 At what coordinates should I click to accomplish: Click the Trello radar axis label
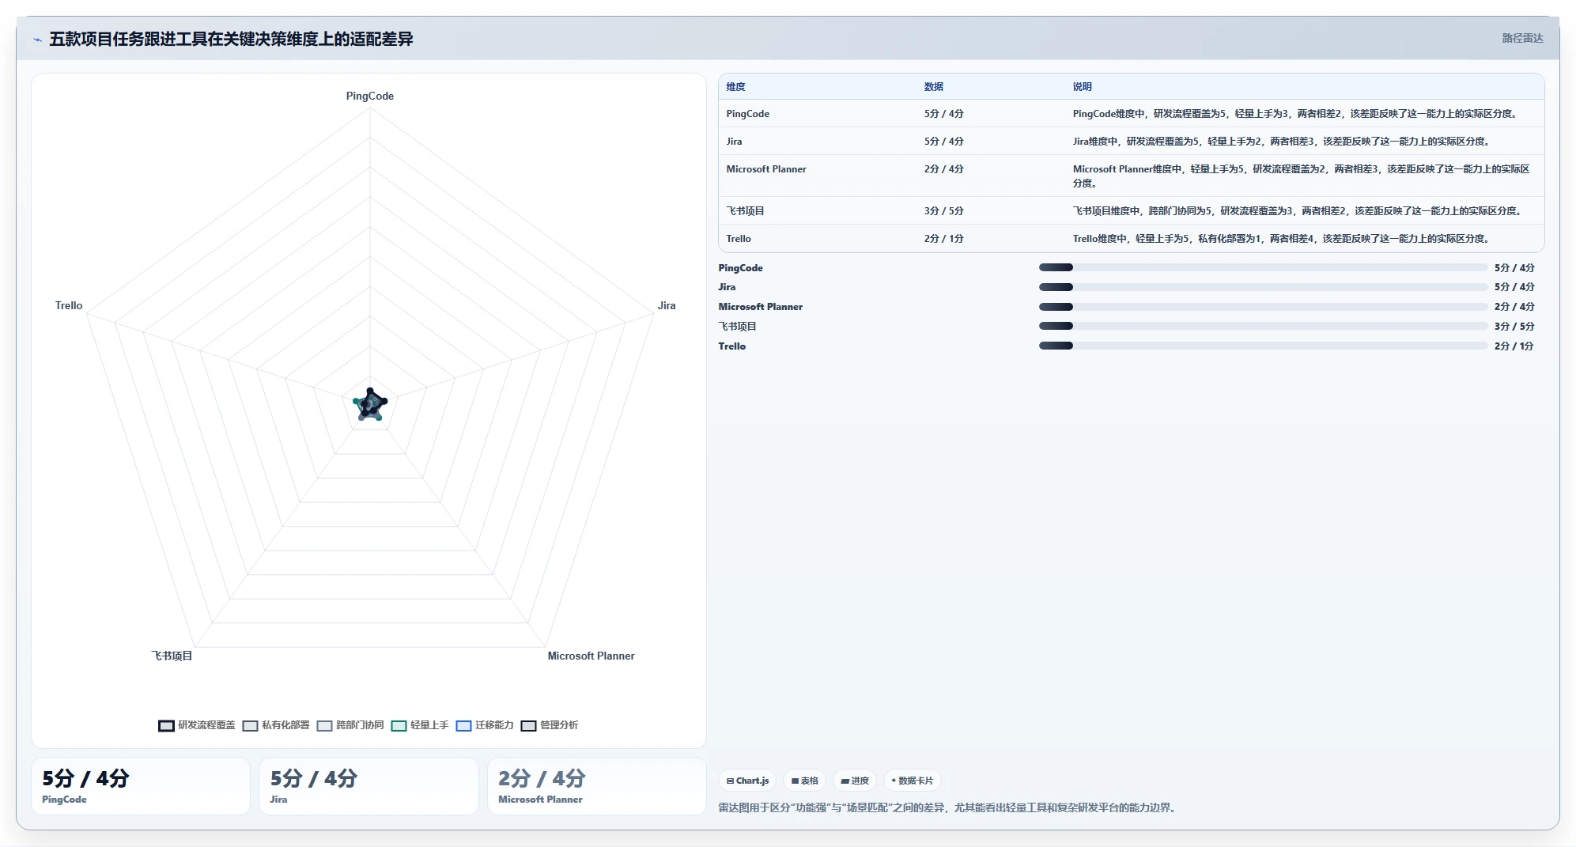[69, 305]
